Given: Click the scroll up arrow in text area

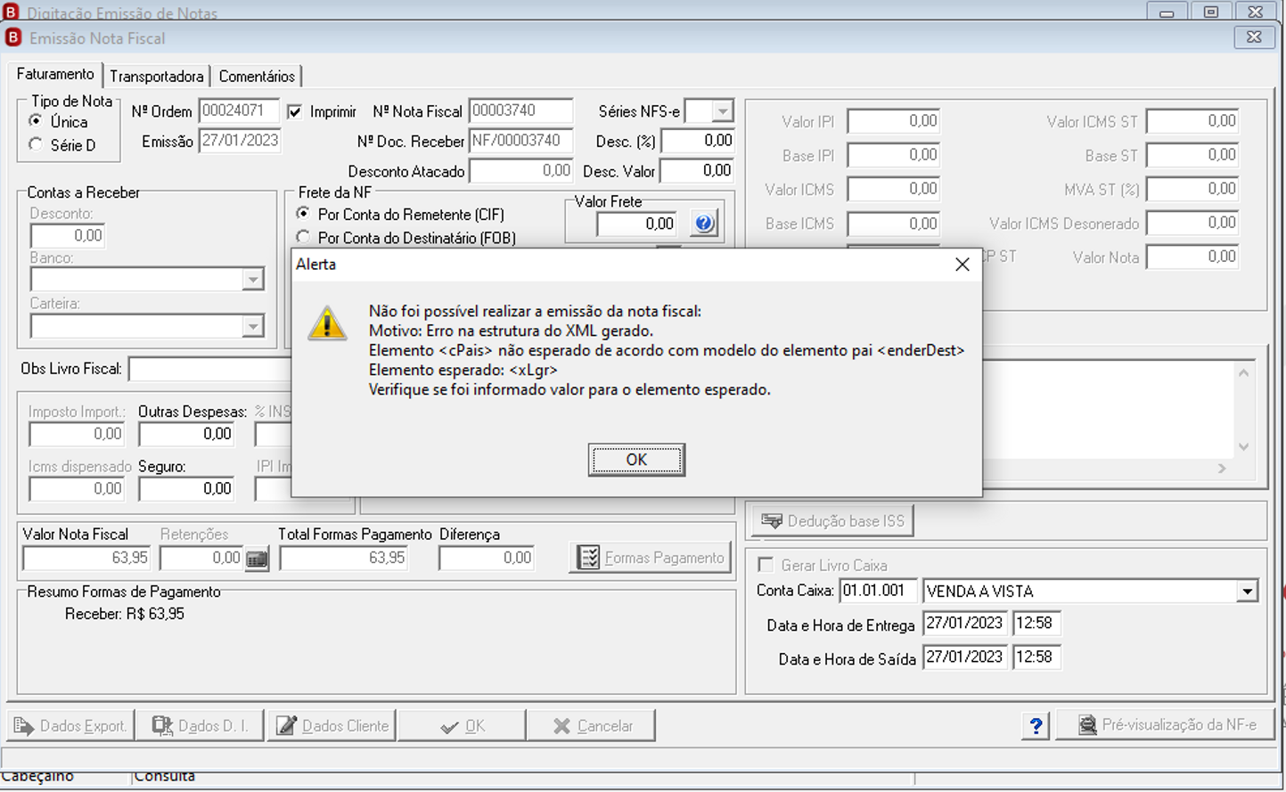Looking at the screenshot, I should (1243, 372).
